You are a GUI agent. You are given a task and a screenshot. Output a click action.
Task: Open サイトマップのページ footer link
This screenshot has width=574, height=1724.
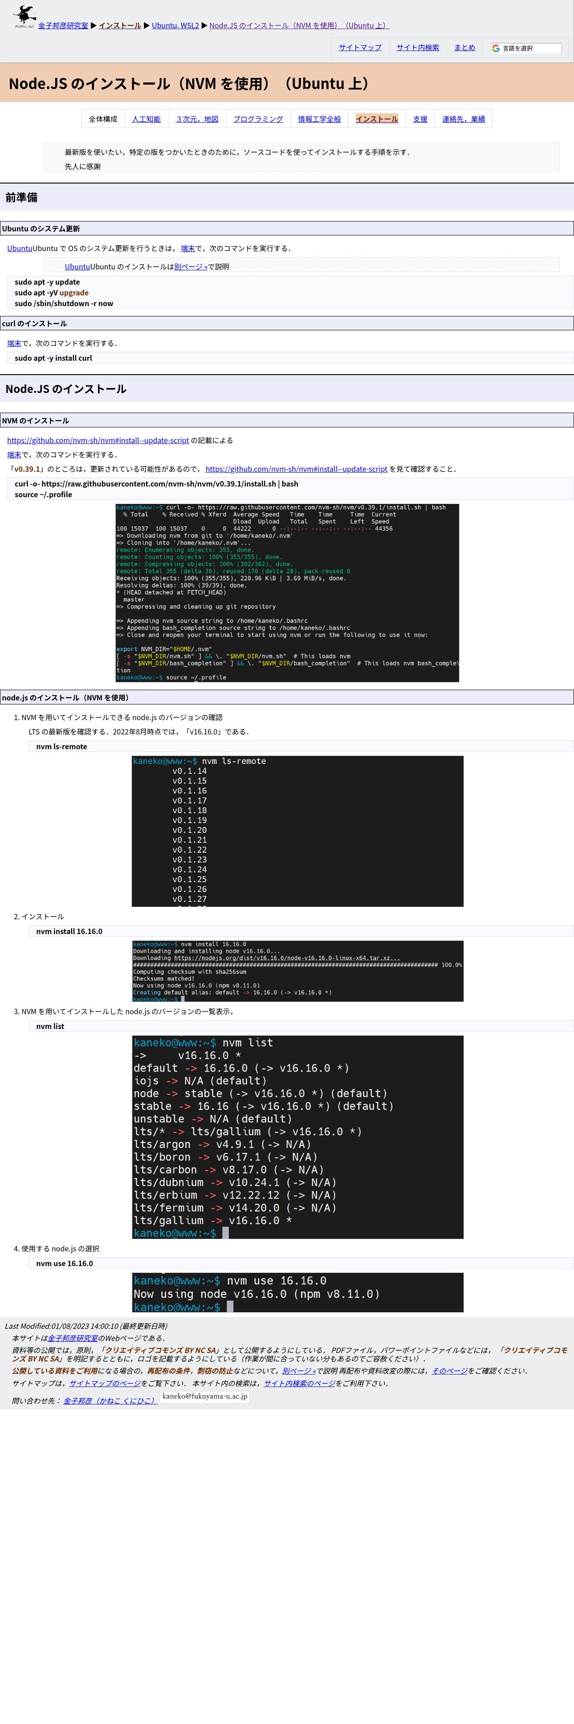[x=105, y=1383]
